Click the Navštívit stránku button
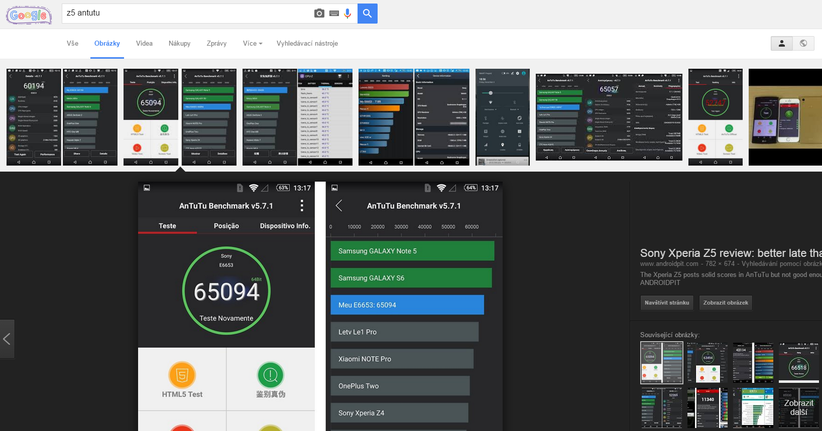The height and width of the screenshot is (431, 822). (667, 303)
